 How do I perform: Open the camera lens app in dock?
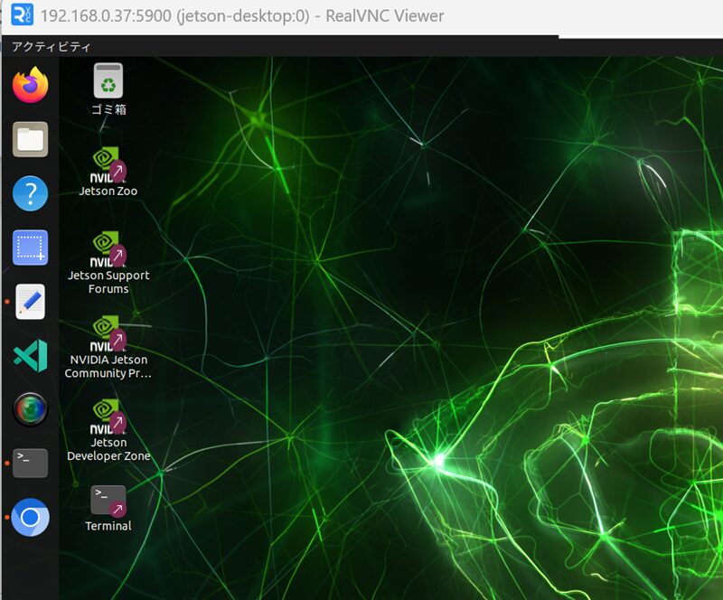click(30, 409)
